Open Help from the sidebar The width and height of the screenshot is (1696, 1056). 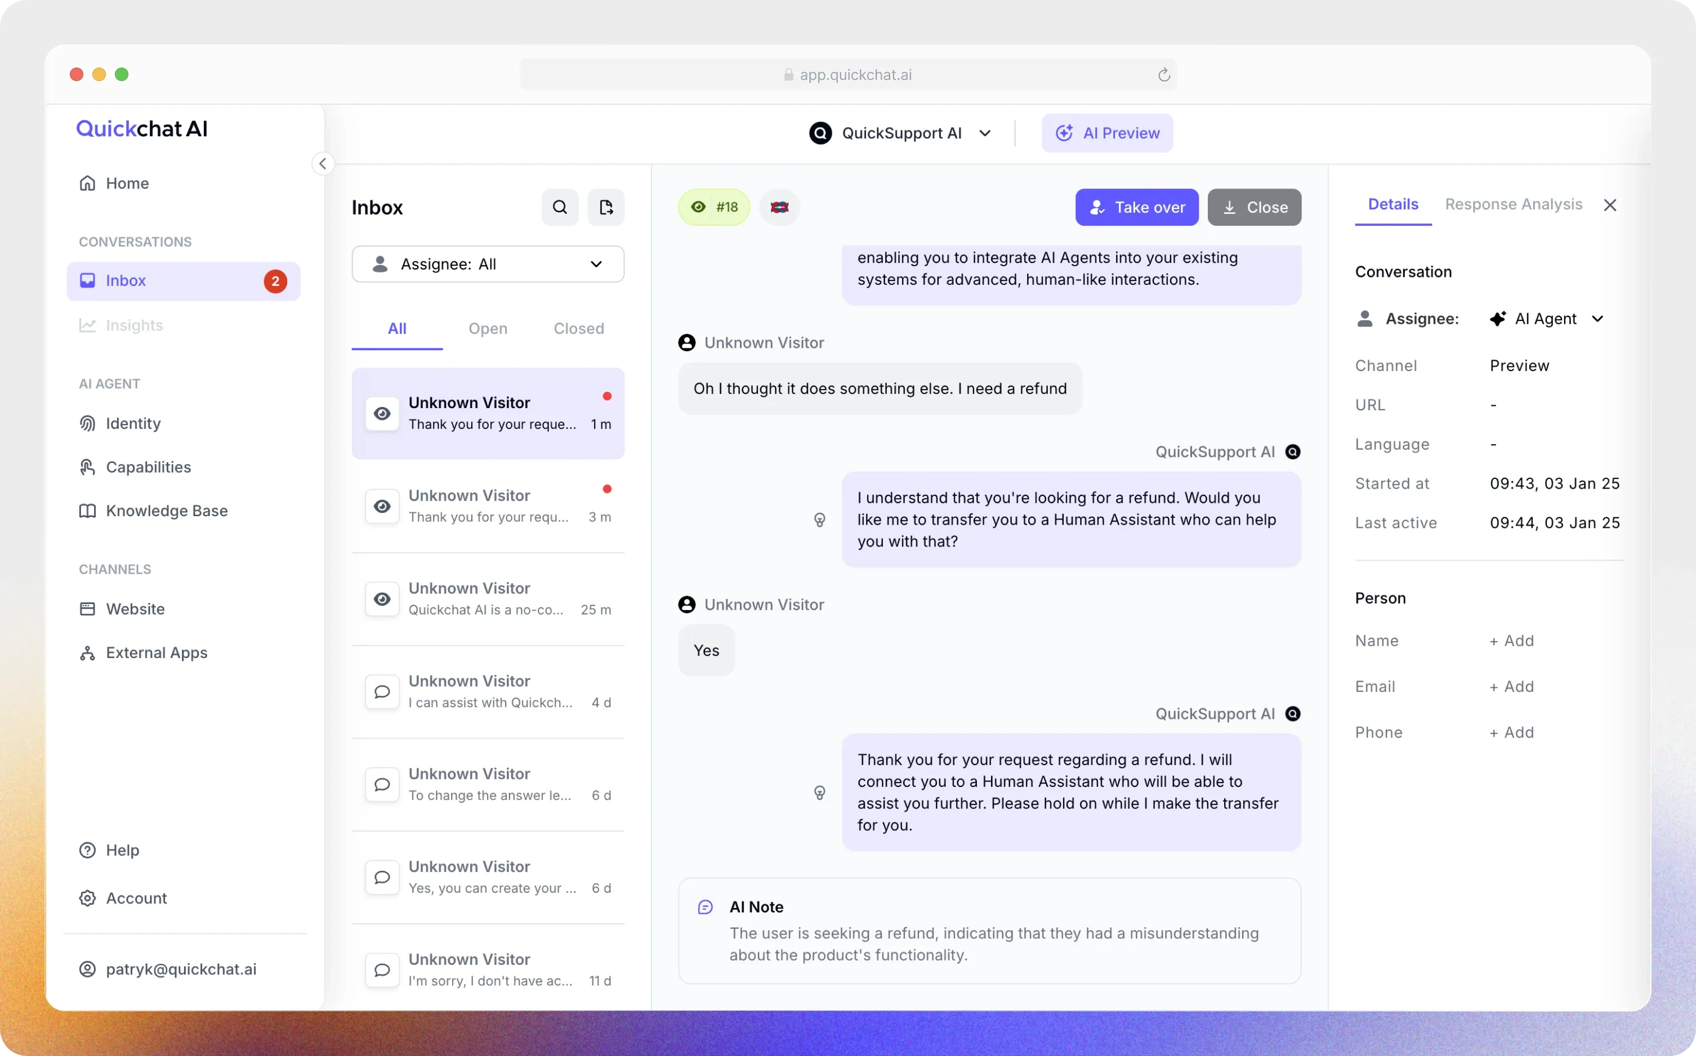point(109,850)
